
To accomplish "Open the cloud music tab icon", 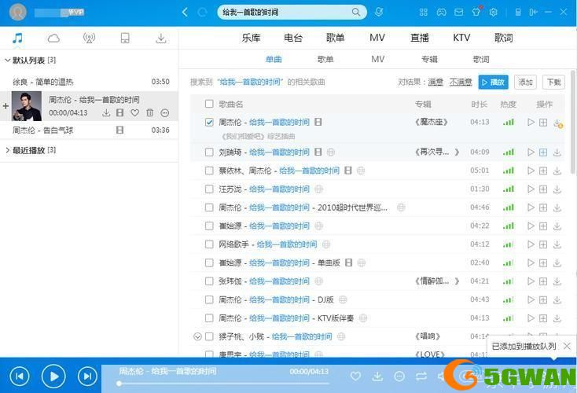I will (53, 38).
